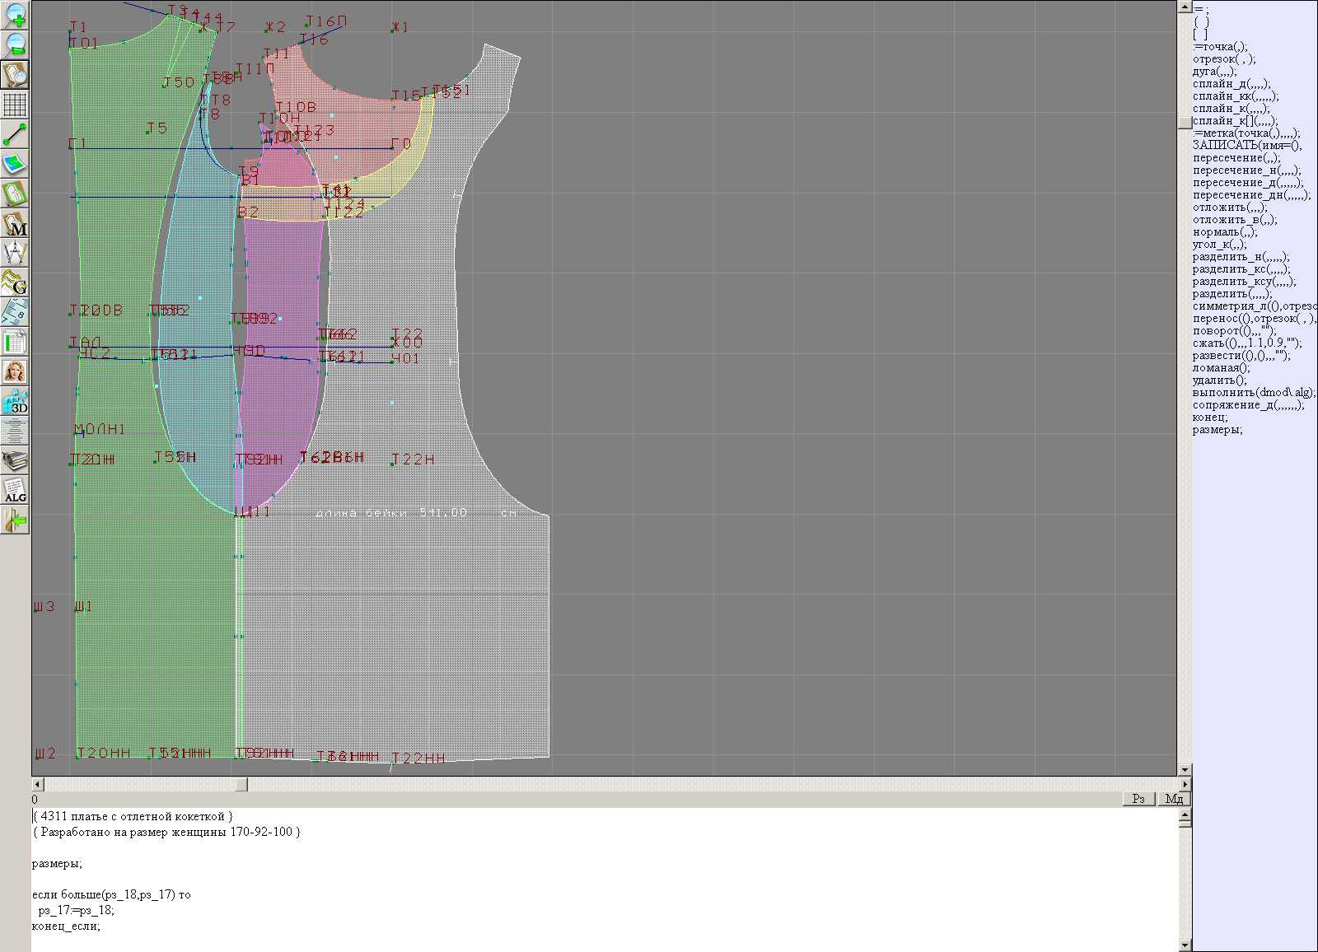The image size is (1318, 952).
Task: Click the Мд button
Action: tap(1174, 799)
